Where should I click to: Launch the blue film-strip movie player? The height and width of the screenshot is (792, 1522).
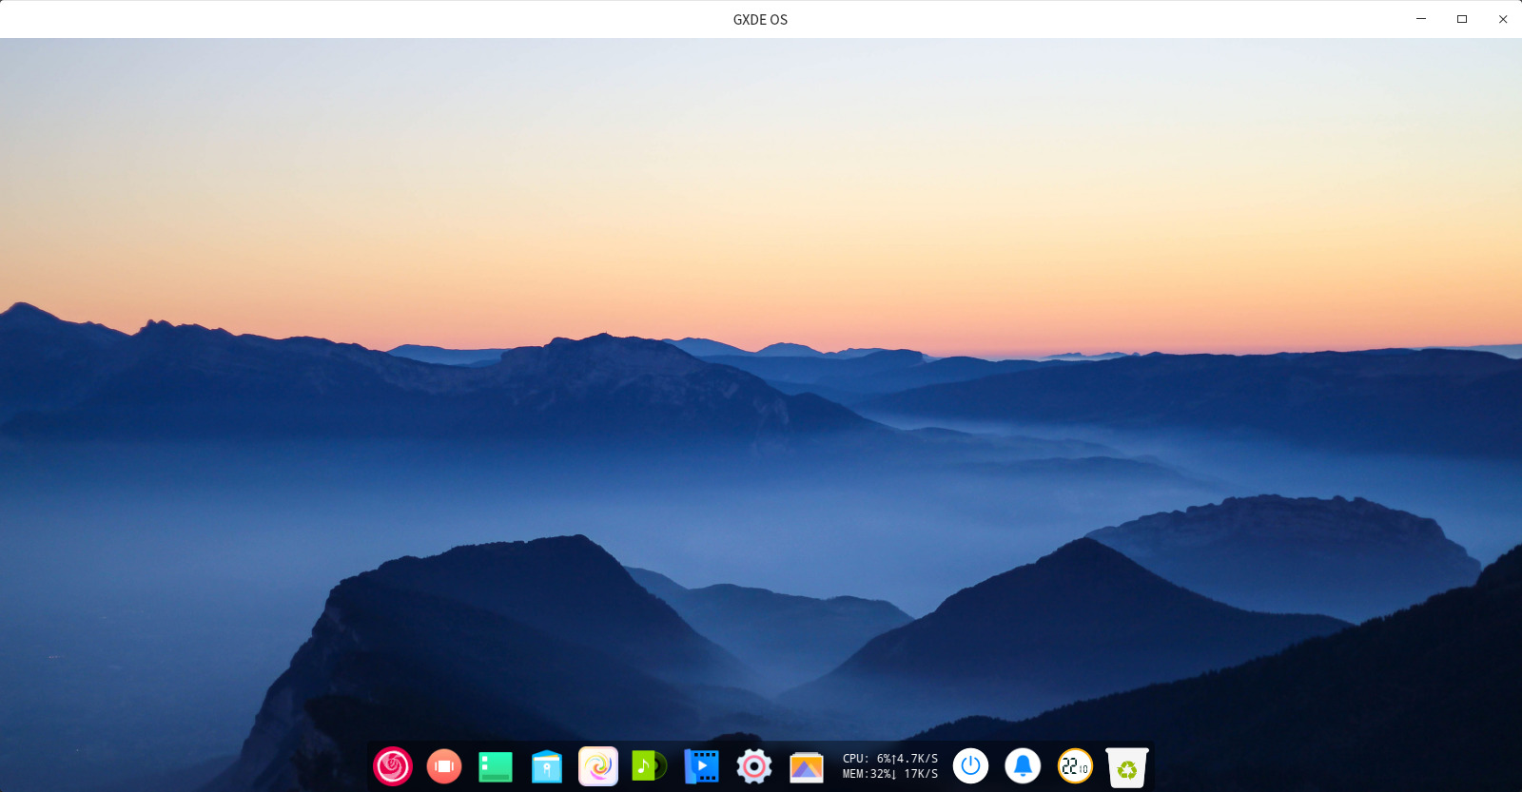(x=702, y=766)
